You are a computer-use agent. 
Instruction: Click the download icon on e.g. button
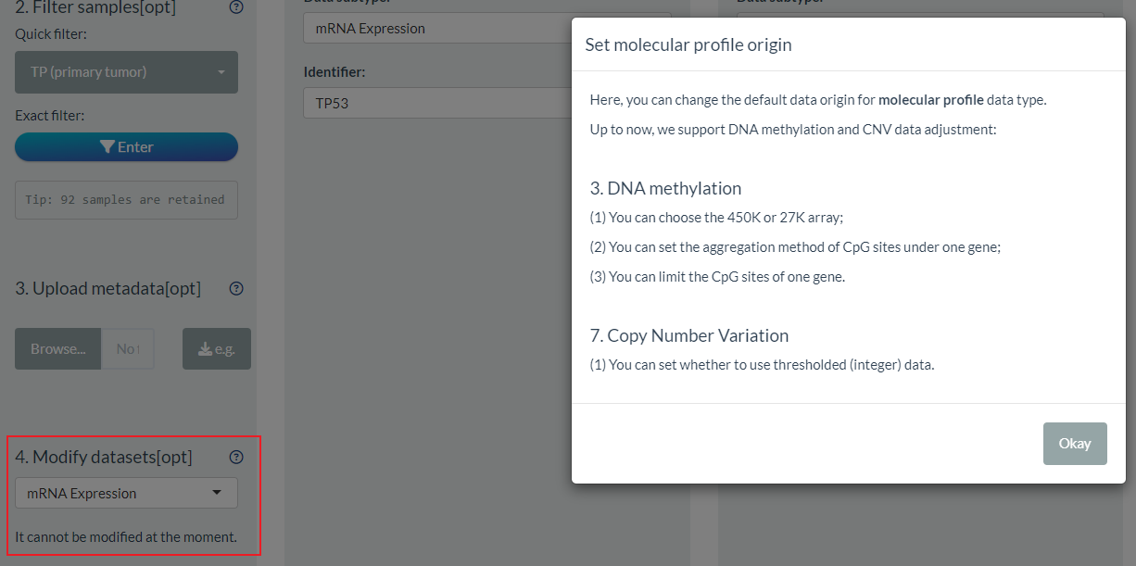click(x=205, y=349)
